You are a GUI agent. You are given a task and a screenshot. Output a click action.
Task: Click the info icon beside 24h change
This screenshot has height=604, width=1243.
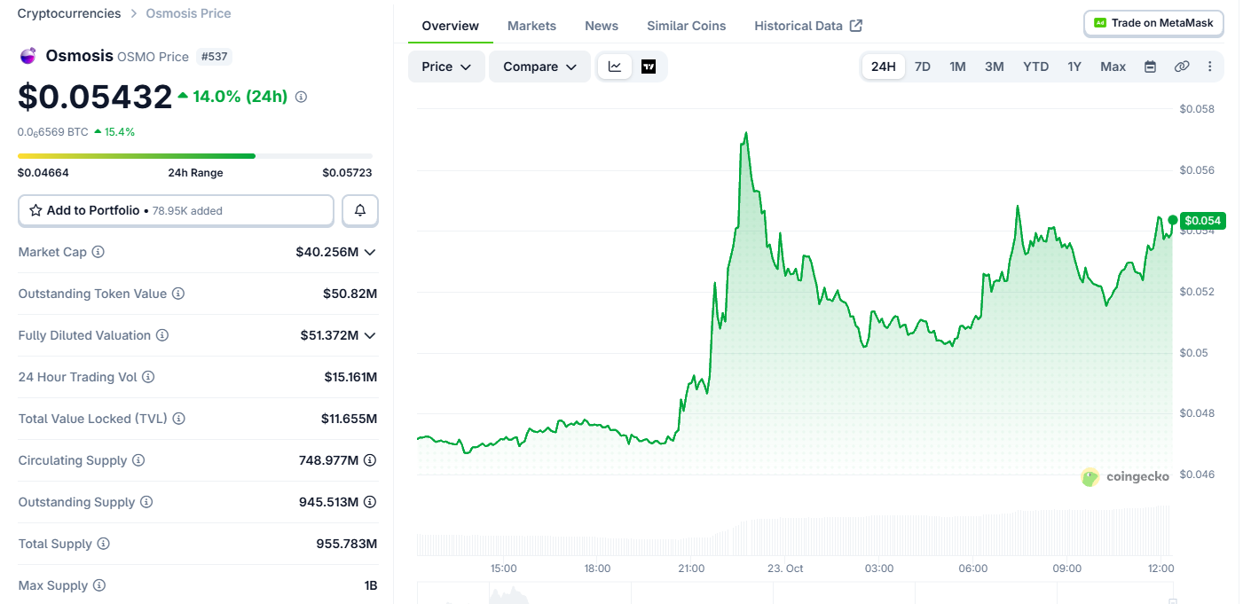coord(301,97)
